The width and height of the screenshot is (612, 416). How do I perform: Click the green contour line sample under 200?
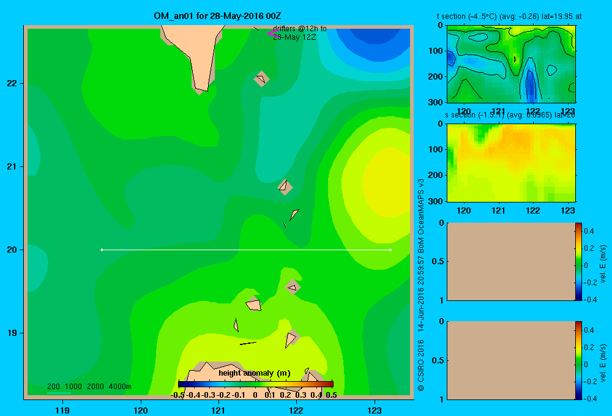coord(59,393)
